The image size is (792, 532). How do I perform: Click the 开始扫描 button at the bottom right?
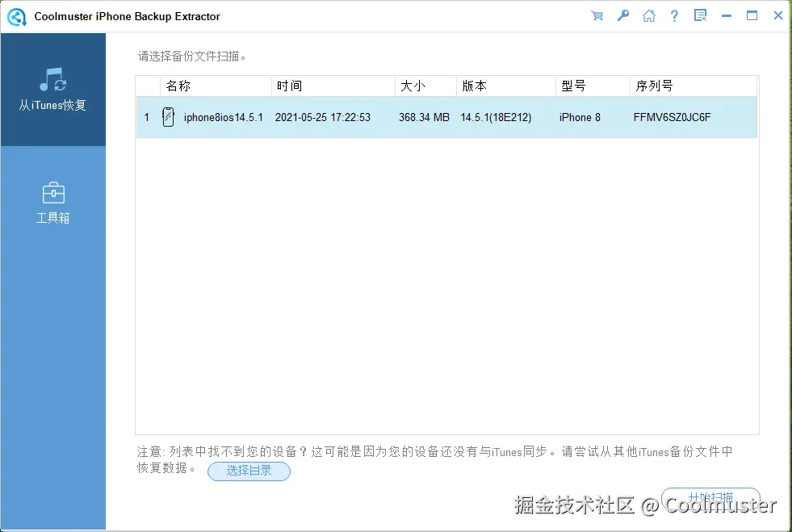pyautogui.click(x=711, y=499)
